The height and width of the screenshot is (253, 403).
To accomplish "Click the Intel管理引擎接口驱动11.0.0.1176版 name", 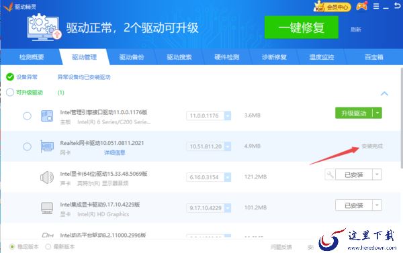I will click(103, 112).
